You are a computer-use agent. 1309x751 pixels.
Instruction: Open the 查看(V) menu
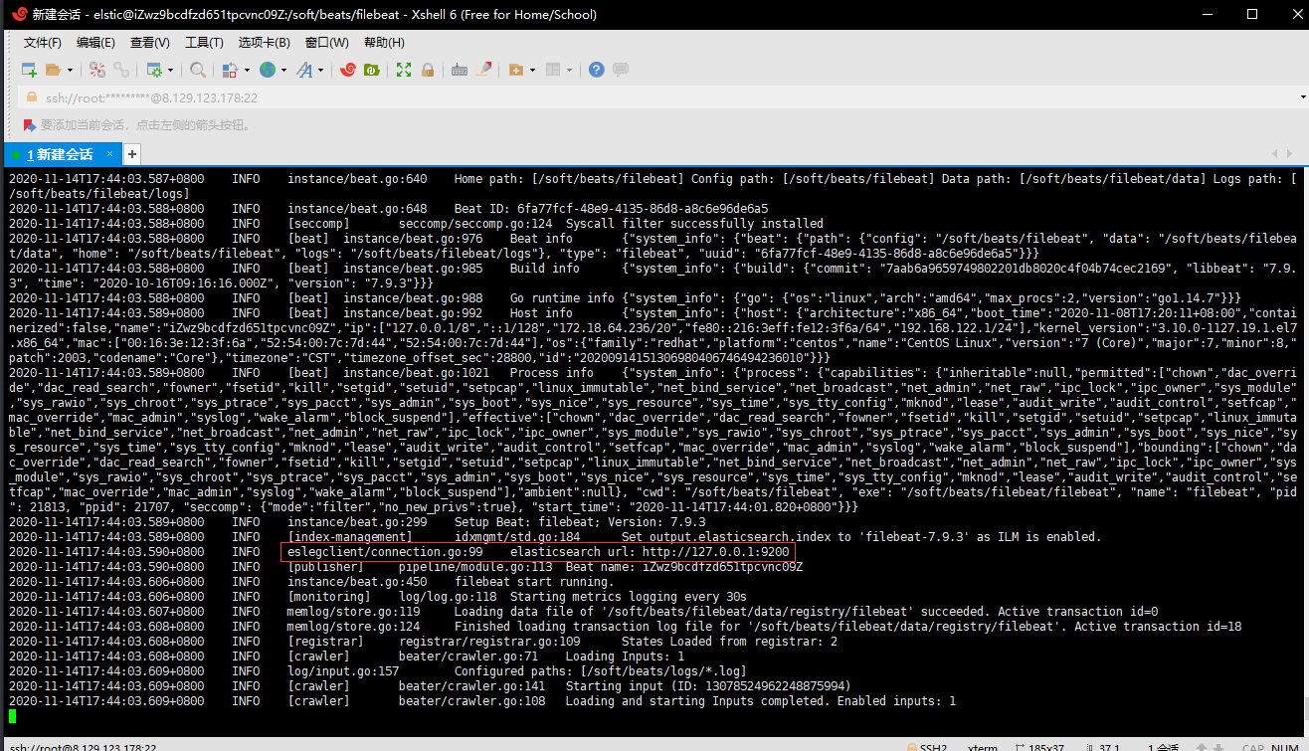150,43
